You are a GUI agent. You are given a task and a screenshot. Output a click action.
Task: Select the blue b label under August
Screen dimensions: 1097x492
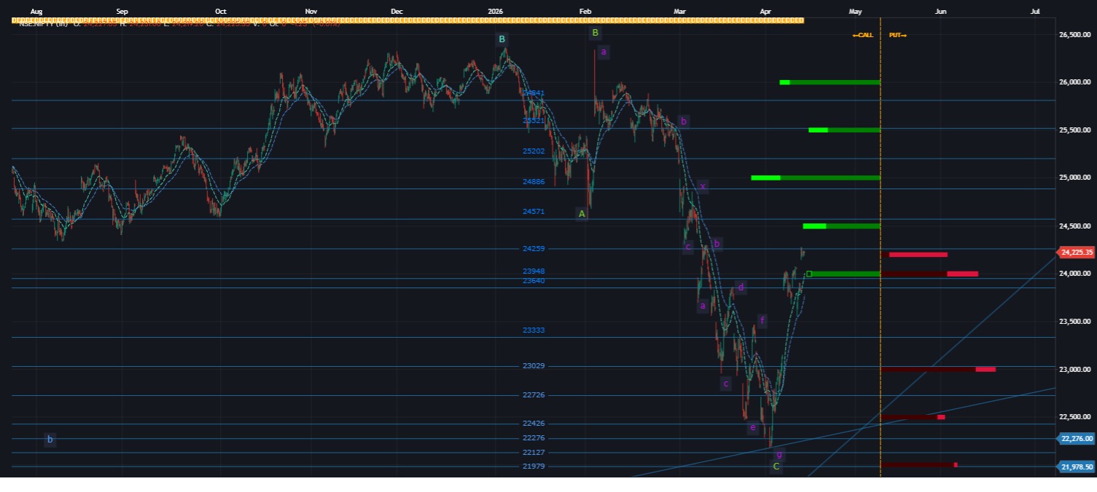tap(50, 440)
